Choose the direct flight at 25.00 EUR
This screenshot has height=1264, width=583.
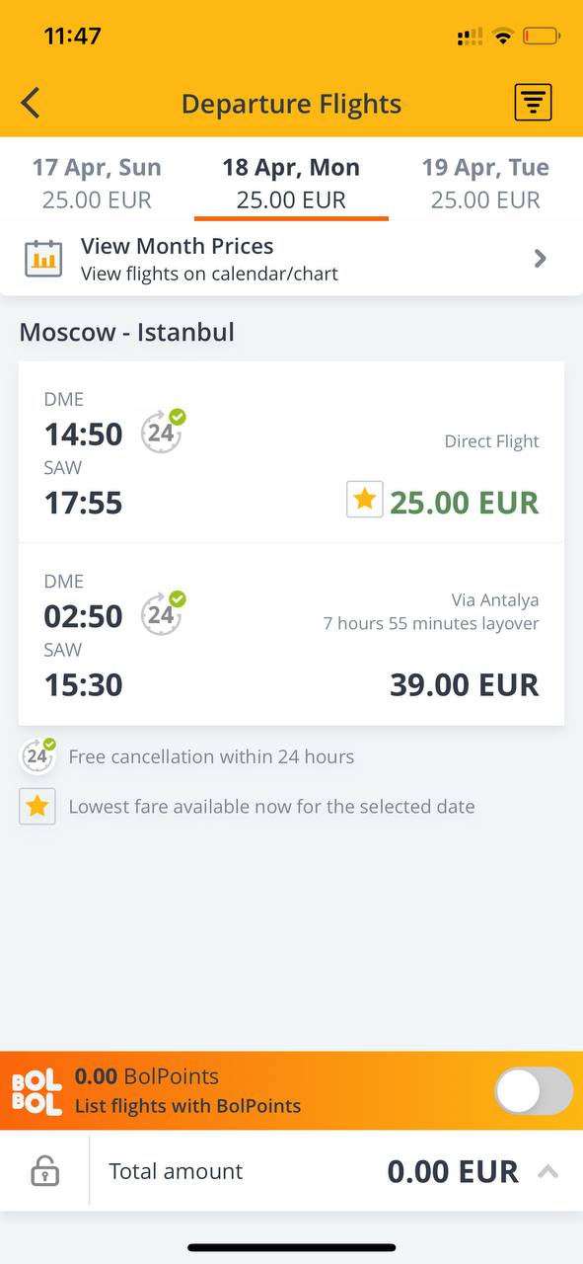(x=291, y=452)
